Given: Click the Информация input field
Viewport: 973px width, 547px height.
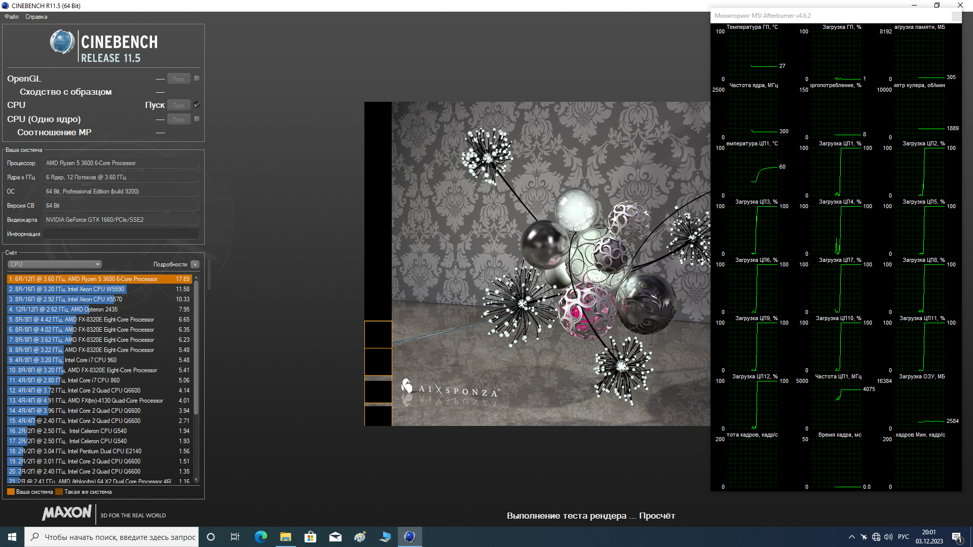Looking at the screenshot, I should (122, 234).
